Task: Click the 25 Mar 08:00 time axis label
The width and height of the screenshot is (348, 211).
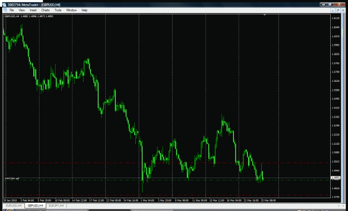Action: click(x=268, y=200)
